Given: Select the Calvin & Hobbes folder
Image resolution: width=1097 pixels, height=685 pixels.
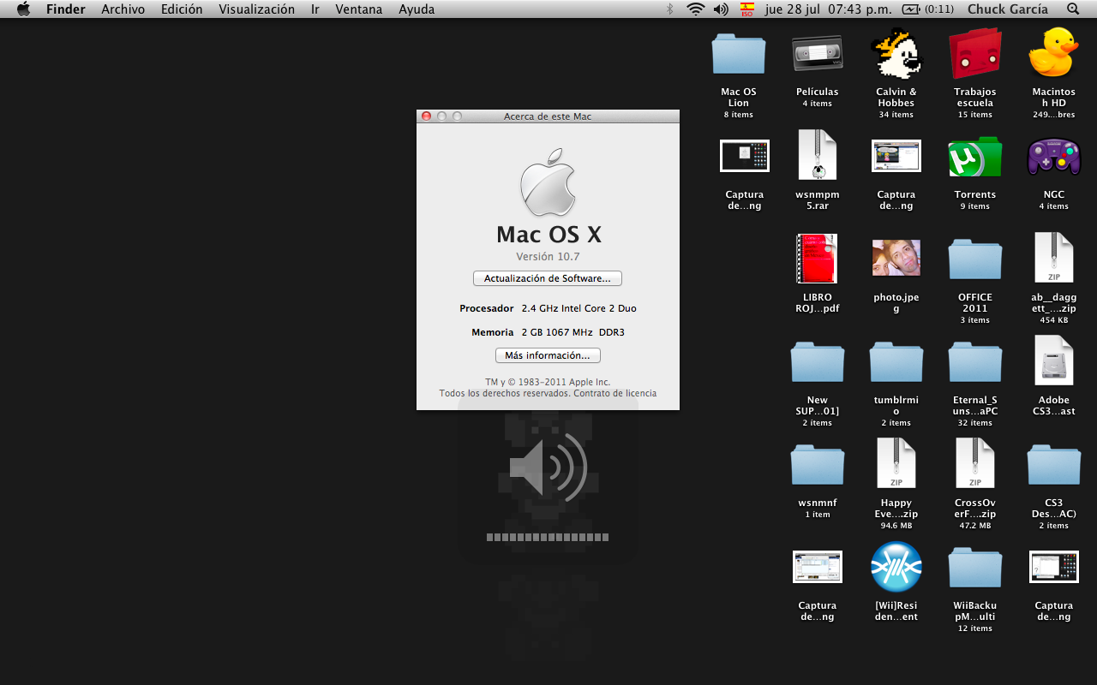Looking at the screenshot, I should [x=896, y=54].
